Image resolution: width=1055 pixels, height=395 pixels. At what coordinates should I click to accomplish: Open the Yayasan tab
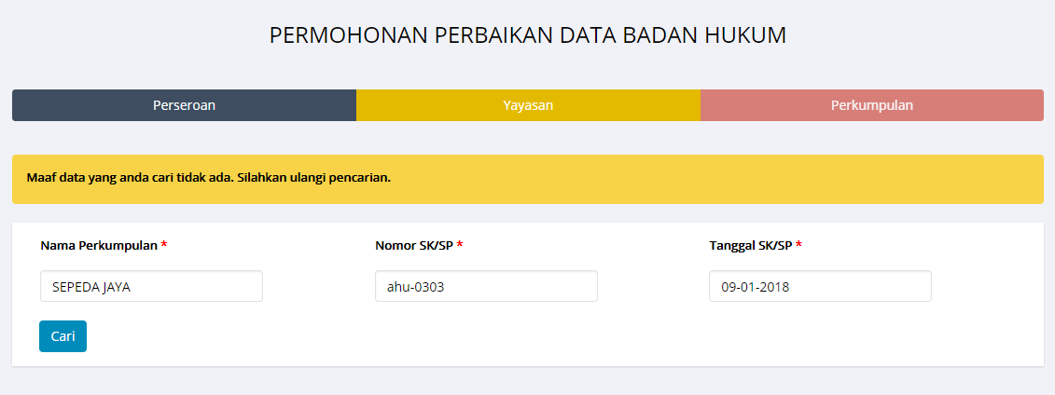click(x=528, y=105)
